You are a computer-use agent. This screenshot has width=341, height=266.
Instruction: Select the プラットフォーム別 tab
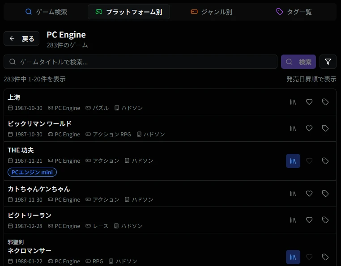(x=129, y=12)
